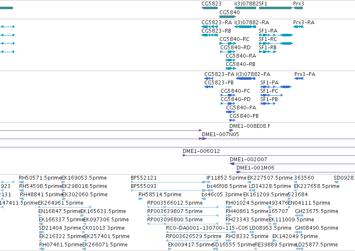
Task: Select EST RH58514.5prime
Action: tap(160, 195)
